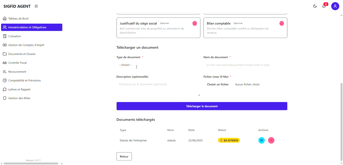343x165 pixels.
Task: Open Documents et Dossier menu
Action: pyautogui.click(x=22, y=54)
